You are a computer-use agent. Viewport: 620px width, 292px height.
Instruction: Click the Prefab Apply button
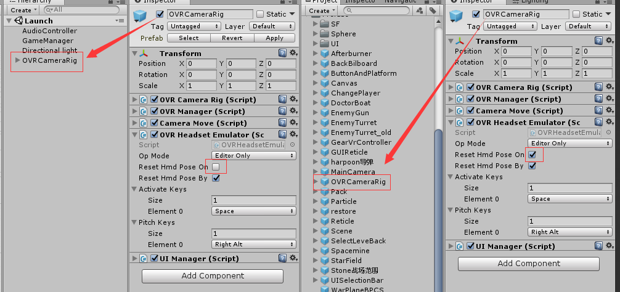(274, 38)
